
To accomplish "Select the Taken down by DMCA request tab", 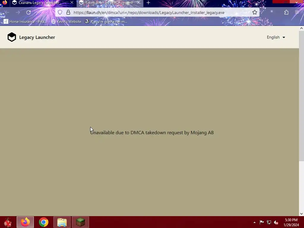I will [109, 3].
